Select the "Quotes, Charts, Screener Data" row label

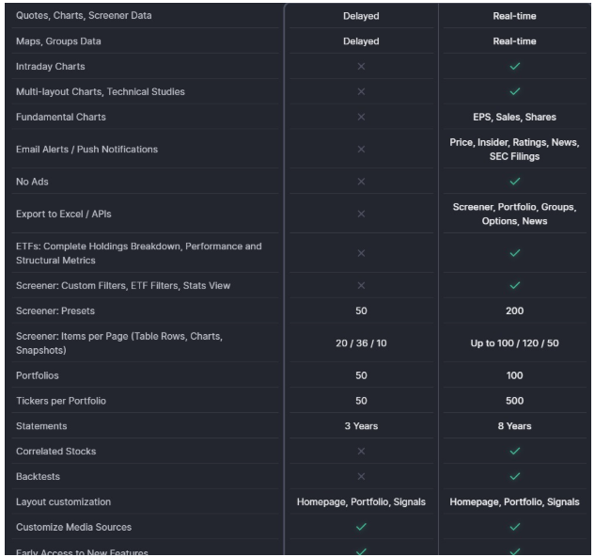click(84, 16)
